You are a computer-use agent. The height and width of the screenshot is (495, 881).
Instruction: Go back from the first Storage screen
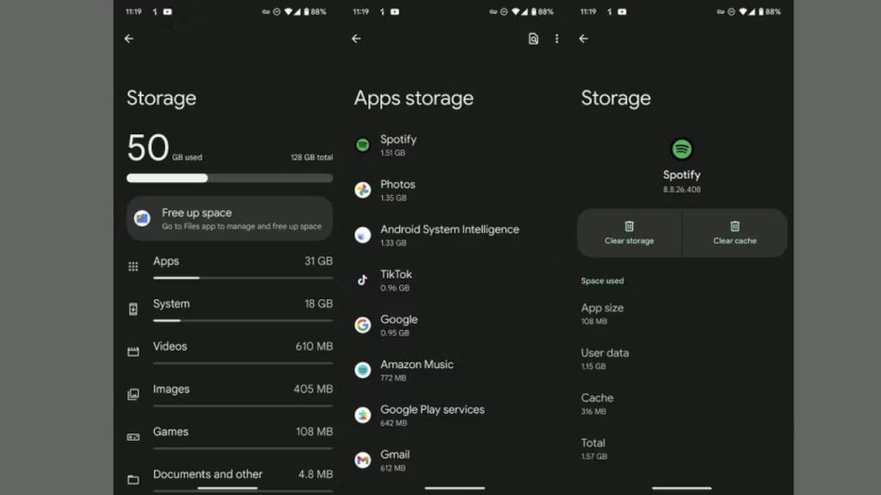coord(129,39)
